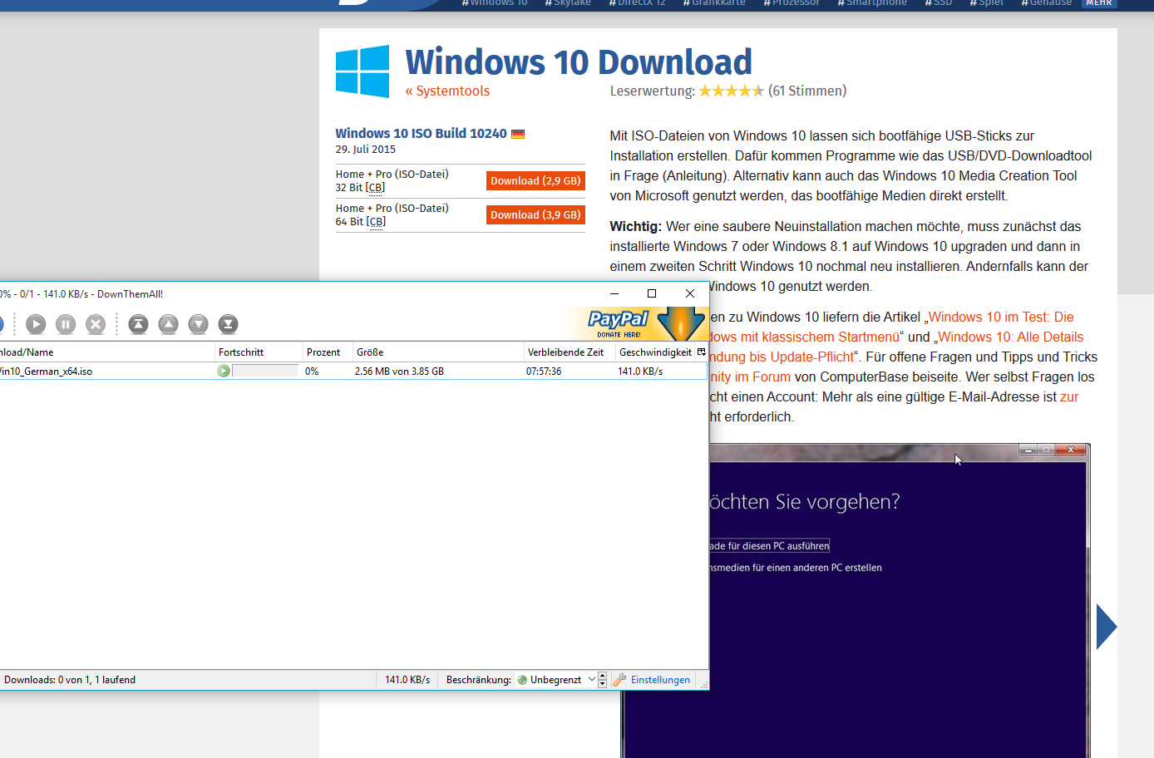Cancel download with the X toolbar icon
Screen dimensions: 1154x758
point(96,324)
